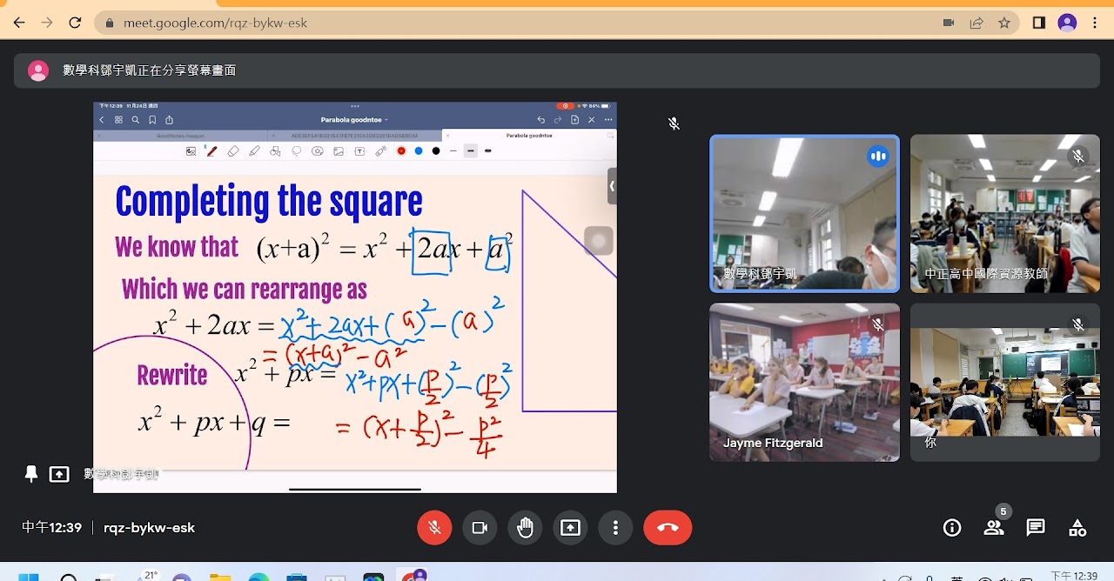Unmute the microphone in the call bar
The width and height of the screenshot is (1114, 581).
pos(434,528)
